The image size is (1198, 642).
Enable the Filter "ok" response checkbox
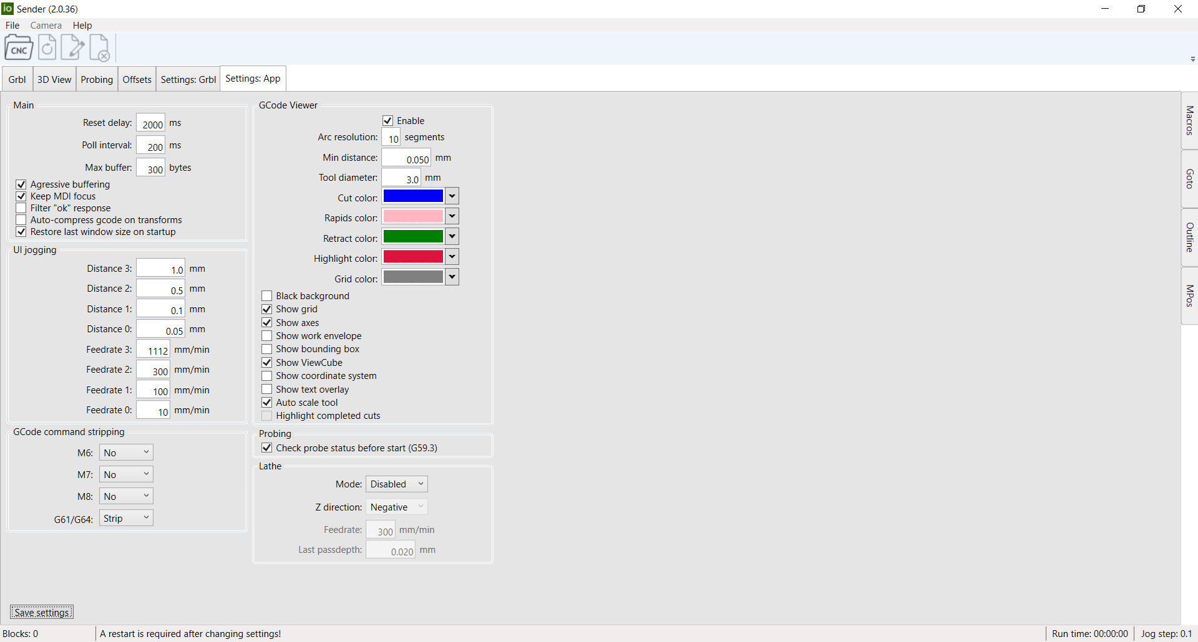(21, 208)
